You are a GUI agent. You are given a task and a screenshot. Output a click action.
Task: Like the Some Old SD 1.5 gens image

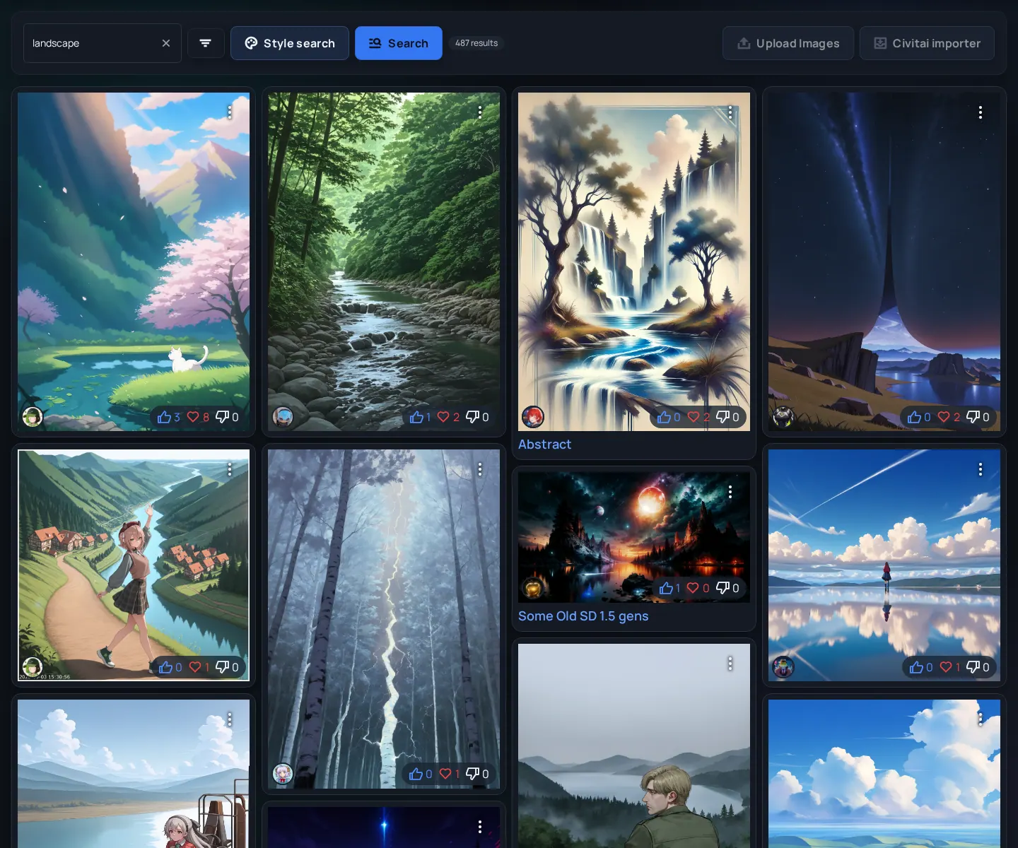pos(669,588)
